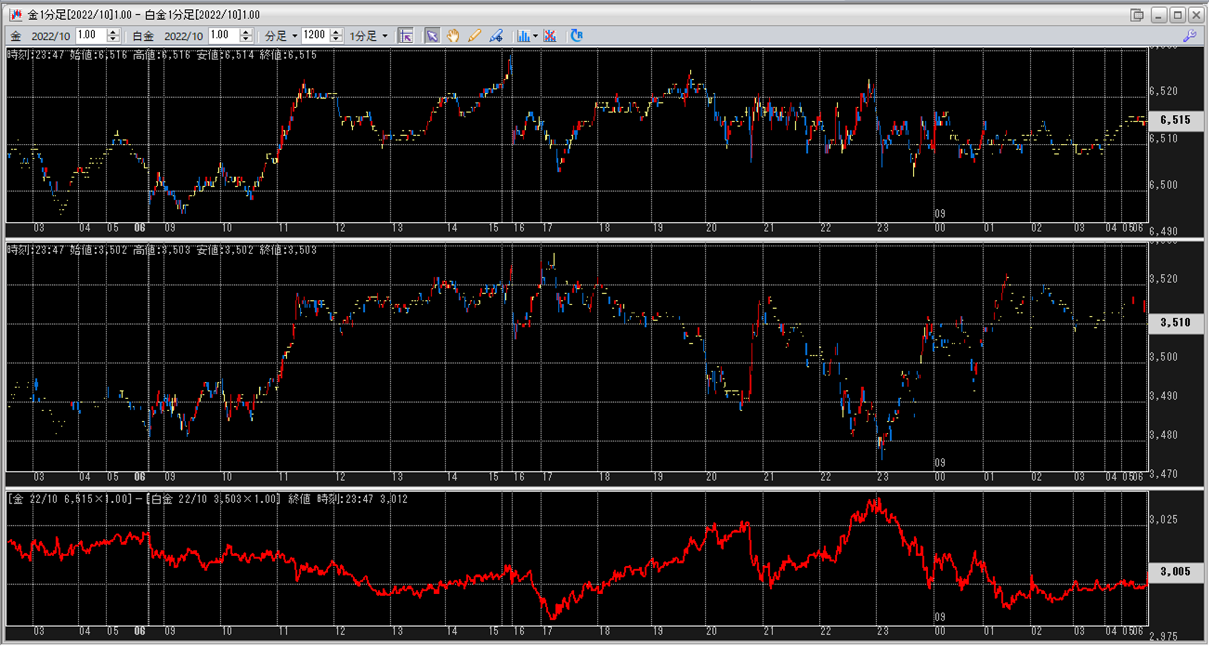The image size is (1209, 646).
Task: Click the 金 2022/10 contract label
Action: coord(50,36)
